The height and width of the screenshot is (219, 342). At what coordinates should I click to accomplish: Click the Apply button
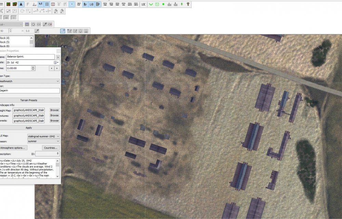point(29,128)
